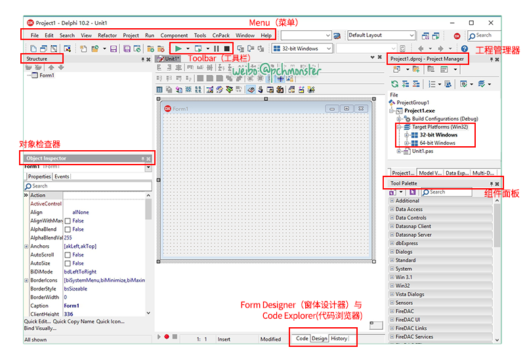Viewport: 525px width, 360px height.
Task: Expand the Additional category in Tool Palette
Action: coord(392,201)
